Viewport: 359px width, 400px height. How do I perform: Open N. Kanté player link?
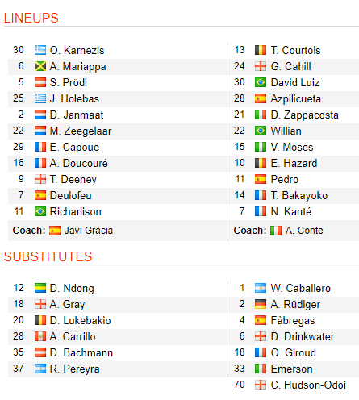pyautogui.click(x=291, y=211)
